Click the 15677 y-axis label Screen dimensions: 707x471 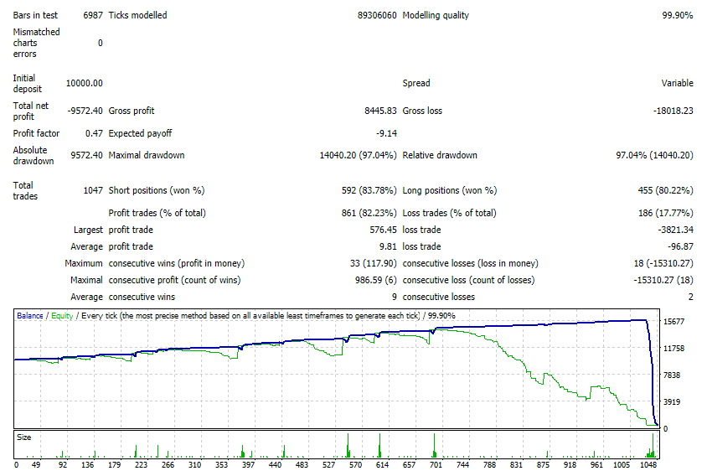(673, 322)
